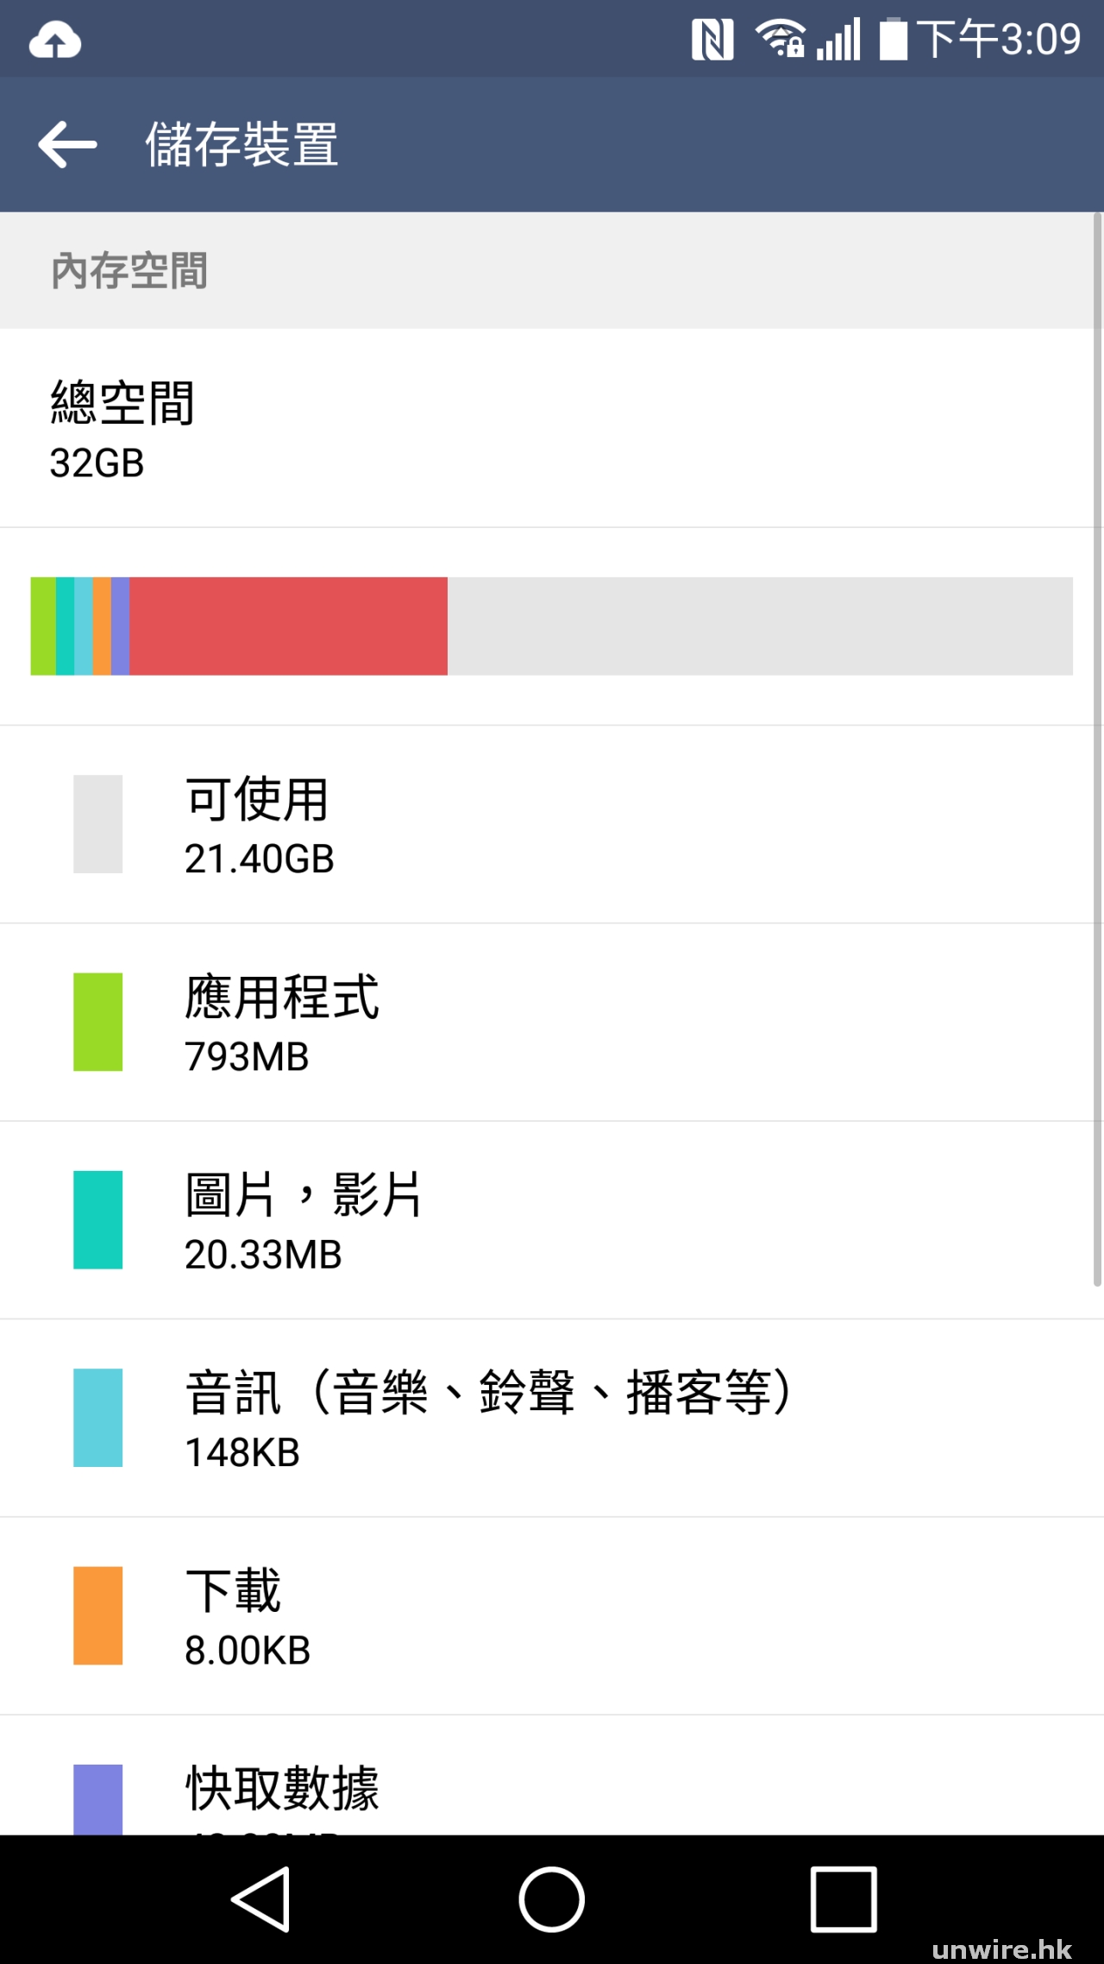Tap the cloud upload status icon
This screenshot has width=1104, height=1964.
click(x=55, y=41)
